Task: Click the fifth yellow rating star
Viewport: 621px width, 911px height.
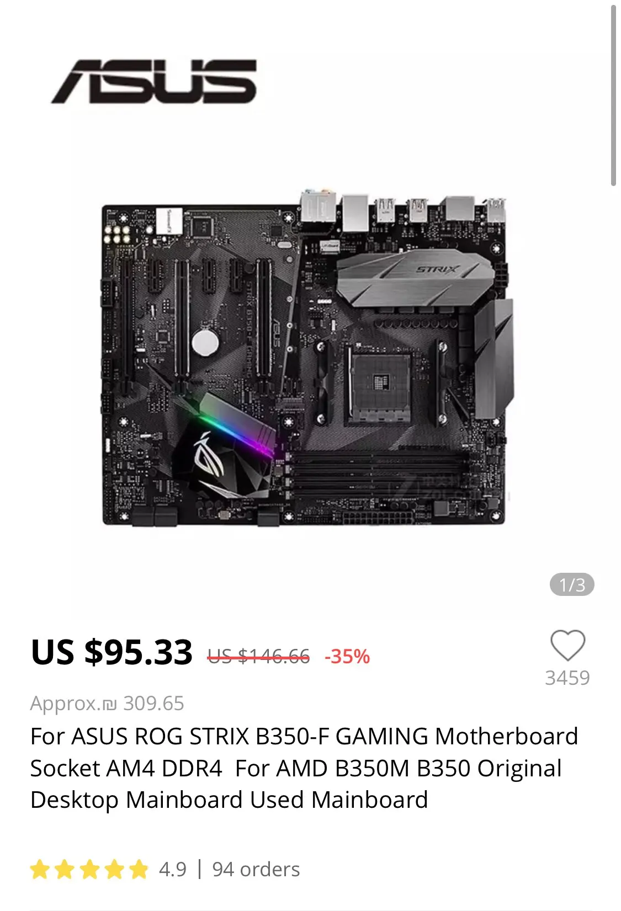Action: click(139, 870)
